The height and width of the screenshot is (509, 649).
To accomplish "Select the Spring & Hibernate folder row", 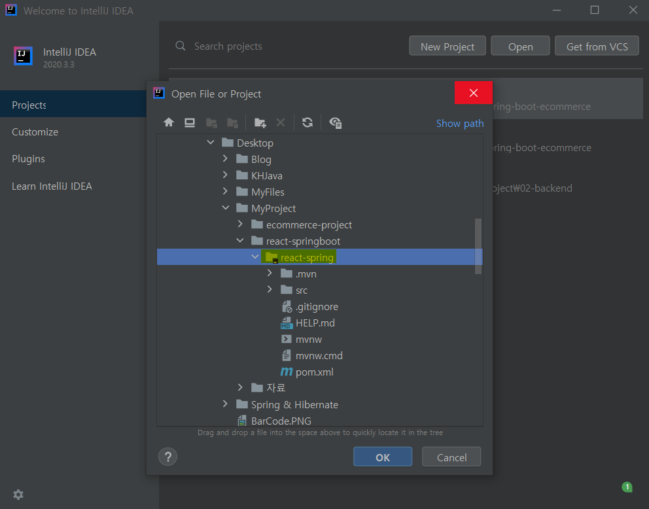I will [x=319, y=404].
